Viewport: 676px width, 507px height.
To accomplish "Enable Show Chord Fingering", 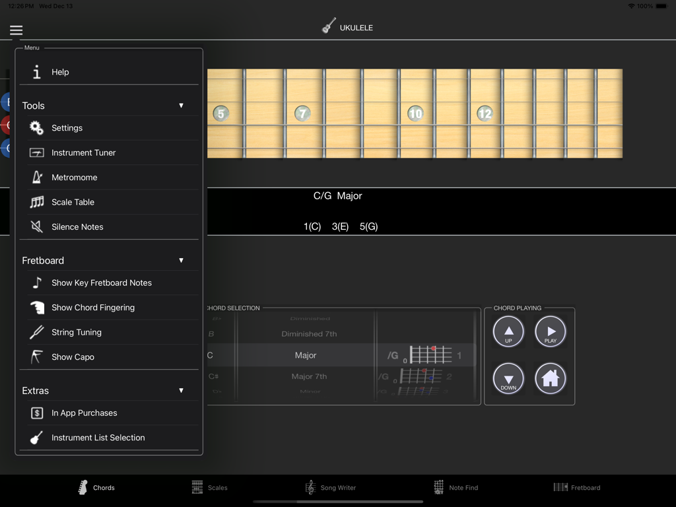I will pos(94,308).
